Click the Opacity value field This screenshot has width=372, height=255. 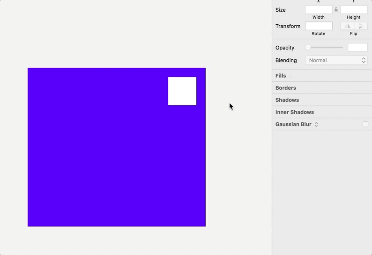coord(357,48)
